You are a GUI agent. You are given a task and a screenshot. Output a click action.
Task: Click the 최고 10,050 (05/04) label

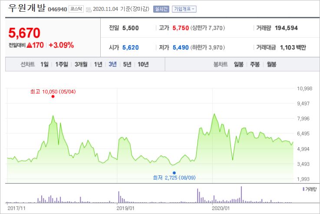pyautogui.click(x=53, y=92)
